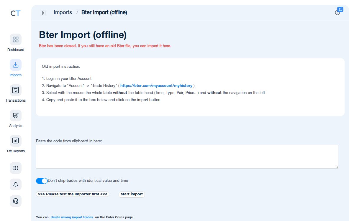This screenshot has height=221, width=354.
Task: Open the help question mark icon
Action: click(x=337, y=13)
